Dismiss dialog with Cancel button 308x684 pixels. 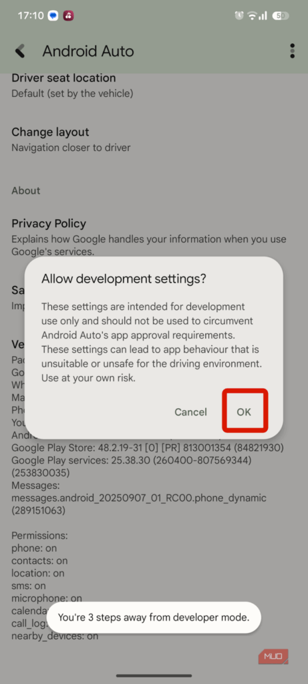190,411
